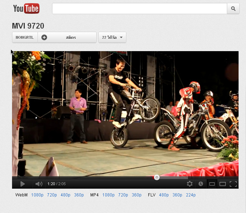Click the YouTube logo

(26, 8)
